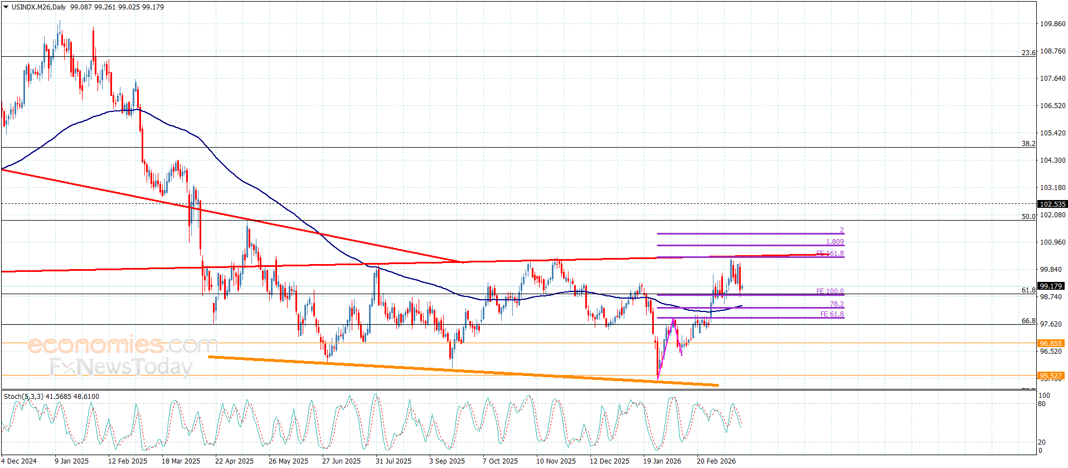Click the 38.2 Fibonacci level label
Screen dimensions: 1068x468
[x=1028, y=144]
